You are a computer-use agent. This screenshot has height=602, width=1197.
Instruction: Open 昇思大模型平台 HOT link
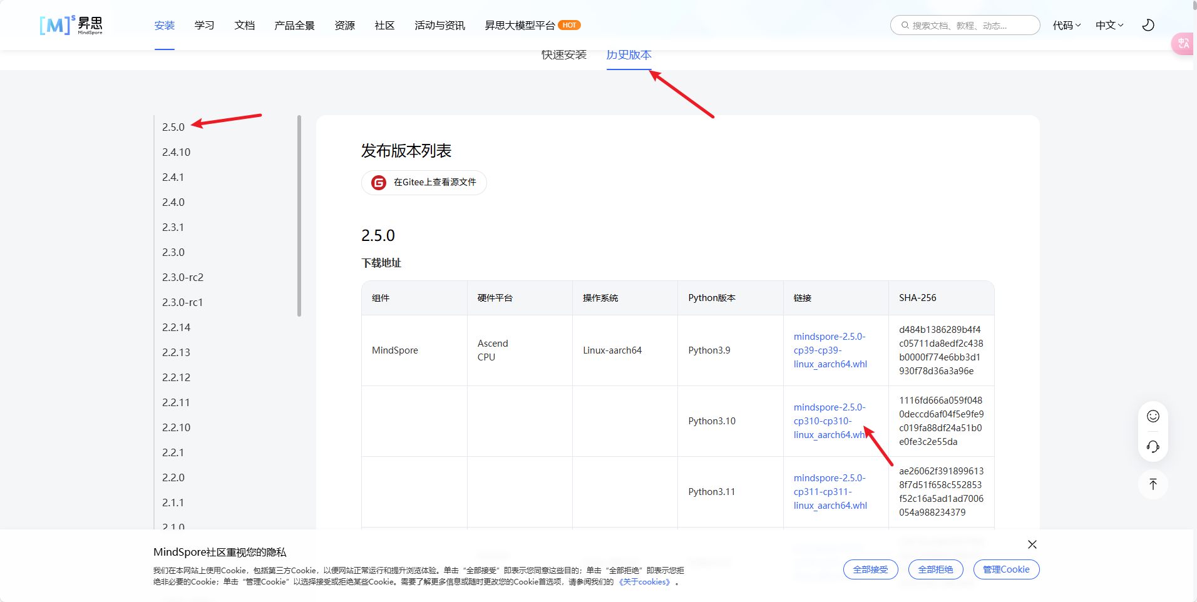[533, 25]
